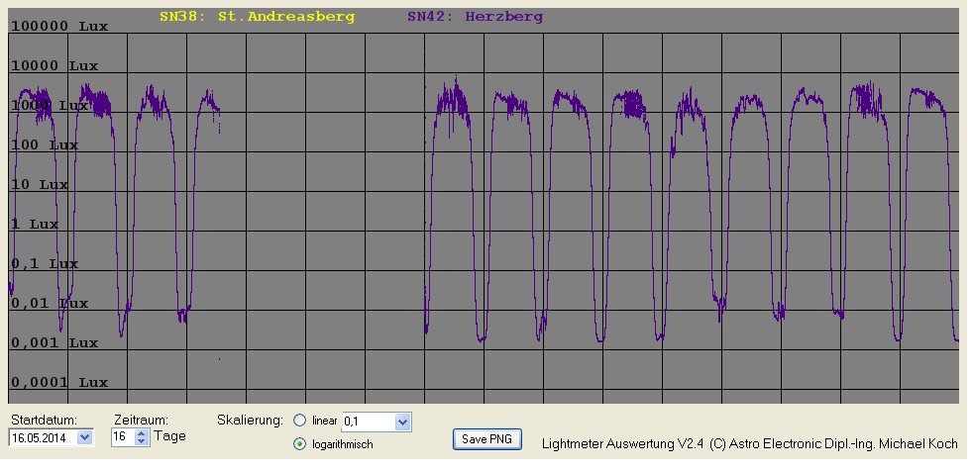
Task: Click the Save PNG button
Action: (487, 439)
